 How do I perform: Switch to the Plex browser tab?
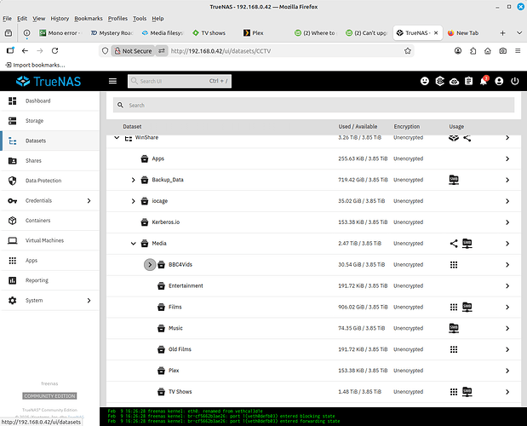[x=264, y=33]
